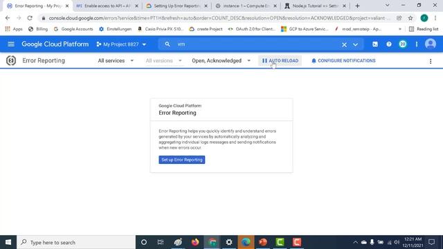
Task: Click Windows taskbar search box
Action: click(76, 242)
